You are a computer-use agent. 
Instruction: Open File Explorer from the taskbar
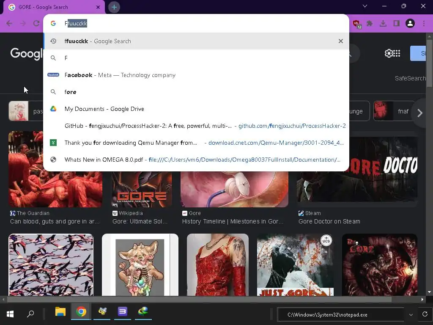pyautogui.click(x=60, y=312)
